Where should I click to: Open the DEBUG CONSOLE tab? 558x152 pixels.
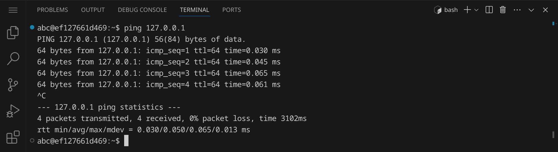[142, 10]
